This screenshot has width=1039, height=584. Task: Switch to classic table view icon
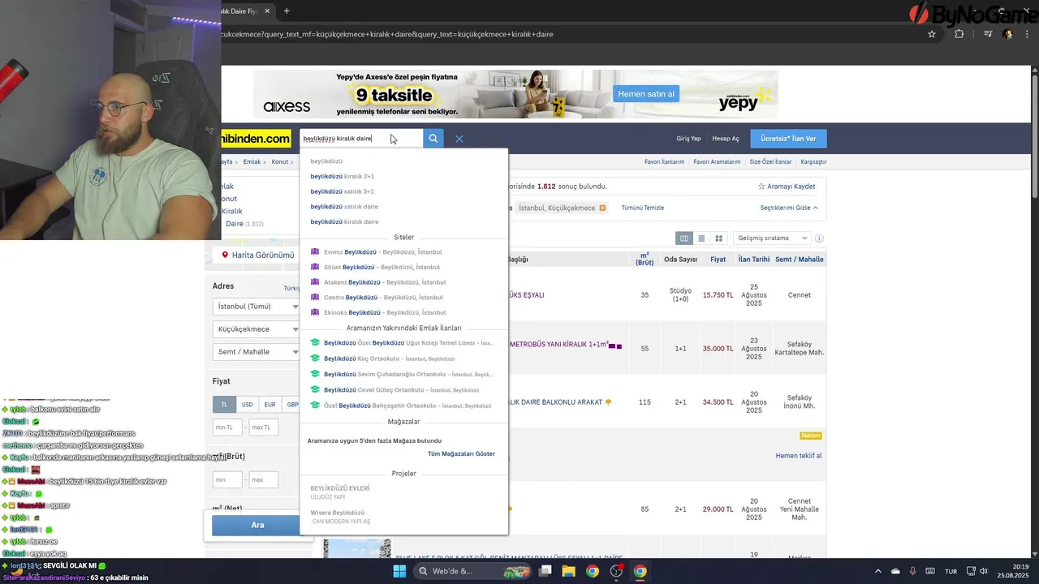(684, 238)
